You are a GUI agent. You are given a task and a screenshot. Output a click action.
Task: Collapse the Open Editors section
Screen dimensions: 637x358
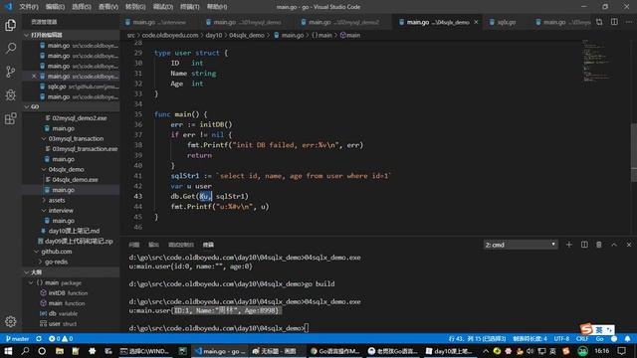point(71,35)
